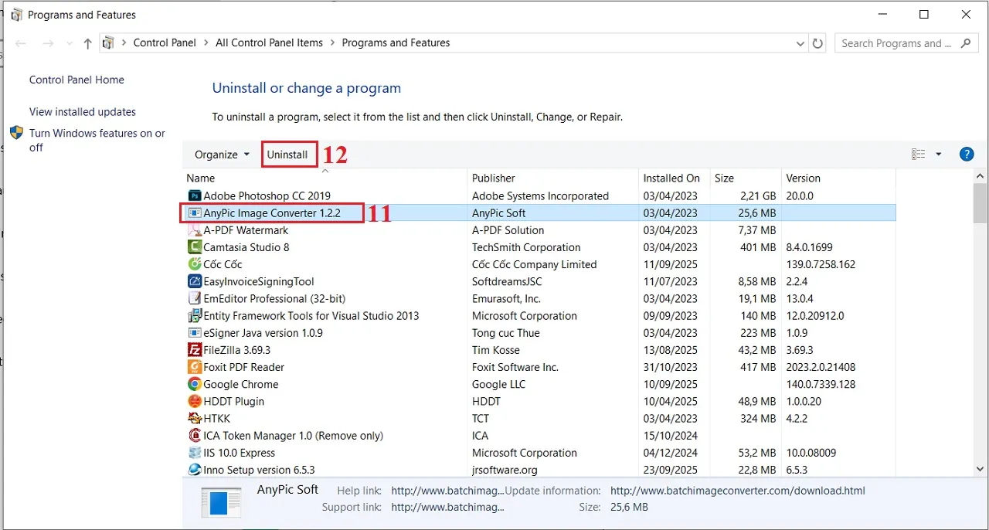The image size is (989, 530).
Task: Expand the view options dropdown arrow
Action: coord(939,155)
